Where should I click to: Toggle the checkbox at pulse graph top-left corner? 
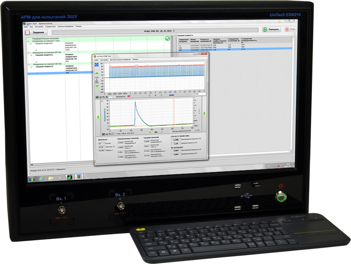(102, 101)
